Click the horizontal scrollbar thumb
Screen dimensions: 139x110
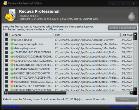(37, 93)
